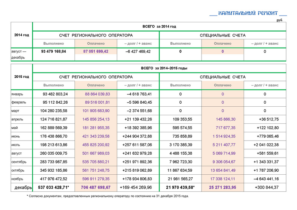Image resolution: width=297 pixels, height=210 pixels.
Task: Select value 421 343 239,58
Action: click(96, 136)
